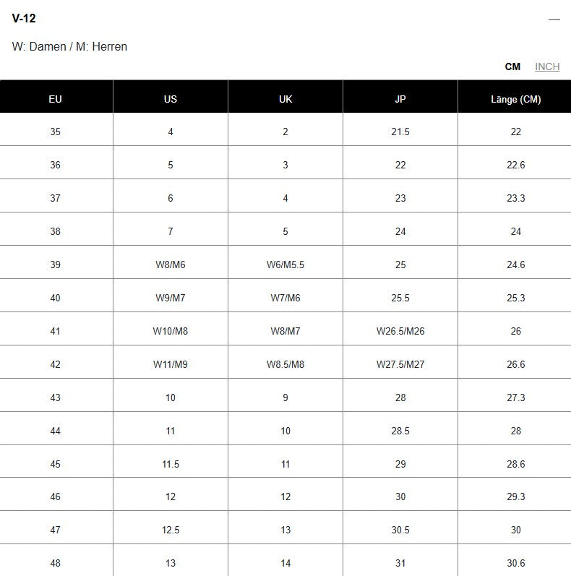This screenshot has width=571, height=576.
Task: Click EU size 48 in the table
Action: pyautogui.click(x=56, y=563)
